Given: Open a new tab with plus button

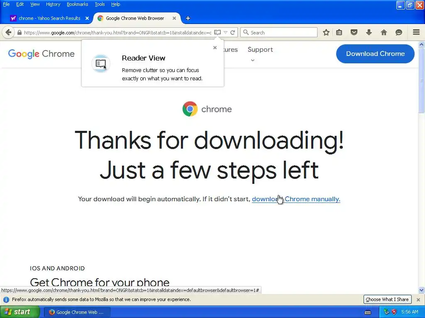Looking at the screenshot, I should 188,18.
